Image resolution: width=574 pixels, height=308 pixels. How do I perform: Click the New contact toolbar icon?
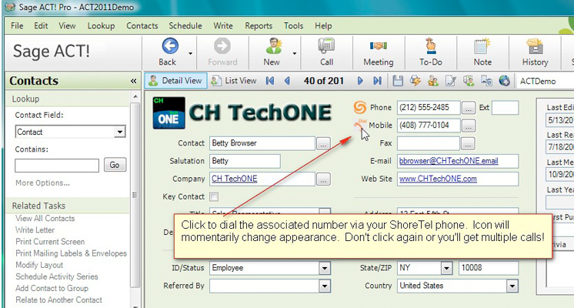273,46
